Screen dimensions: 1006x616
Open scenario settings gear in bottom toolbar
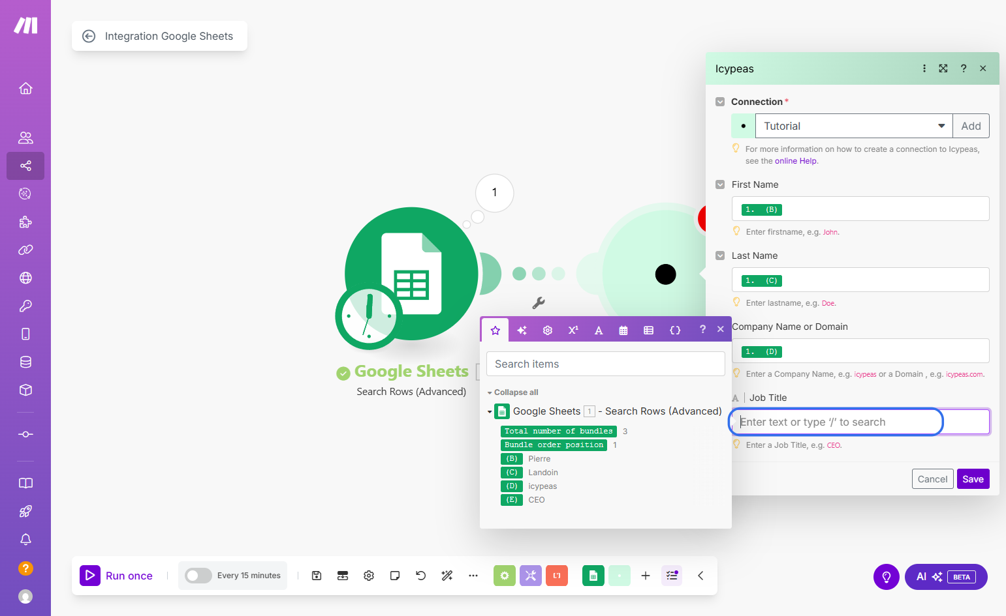click(x=369, y=576)
